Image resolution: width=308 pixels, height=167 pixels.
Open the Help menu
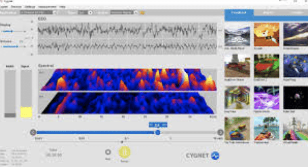click(62, 7)
